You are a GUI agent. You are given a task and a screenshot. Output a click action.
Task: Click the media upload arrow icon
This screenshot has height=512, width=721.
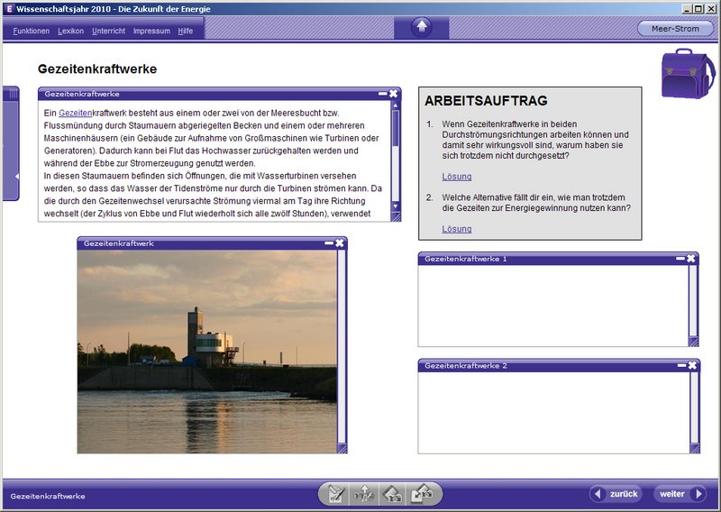(364, 495)
